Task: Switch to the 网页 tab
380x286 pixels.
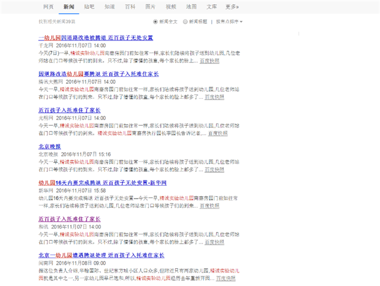Action: (x=49, y=7)
